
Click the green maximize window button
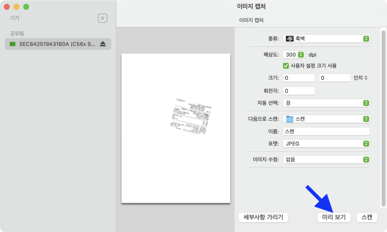point(26,7)
